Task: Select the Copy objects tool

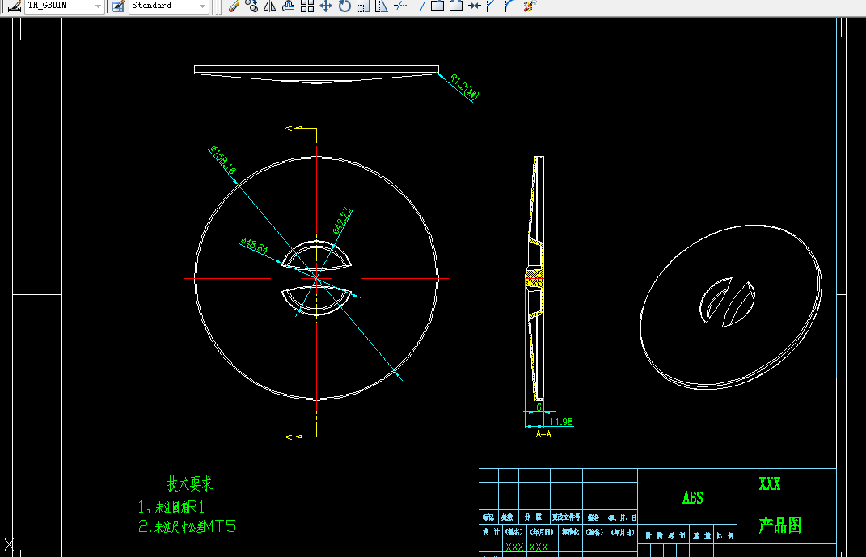Action: pos(251,6)
